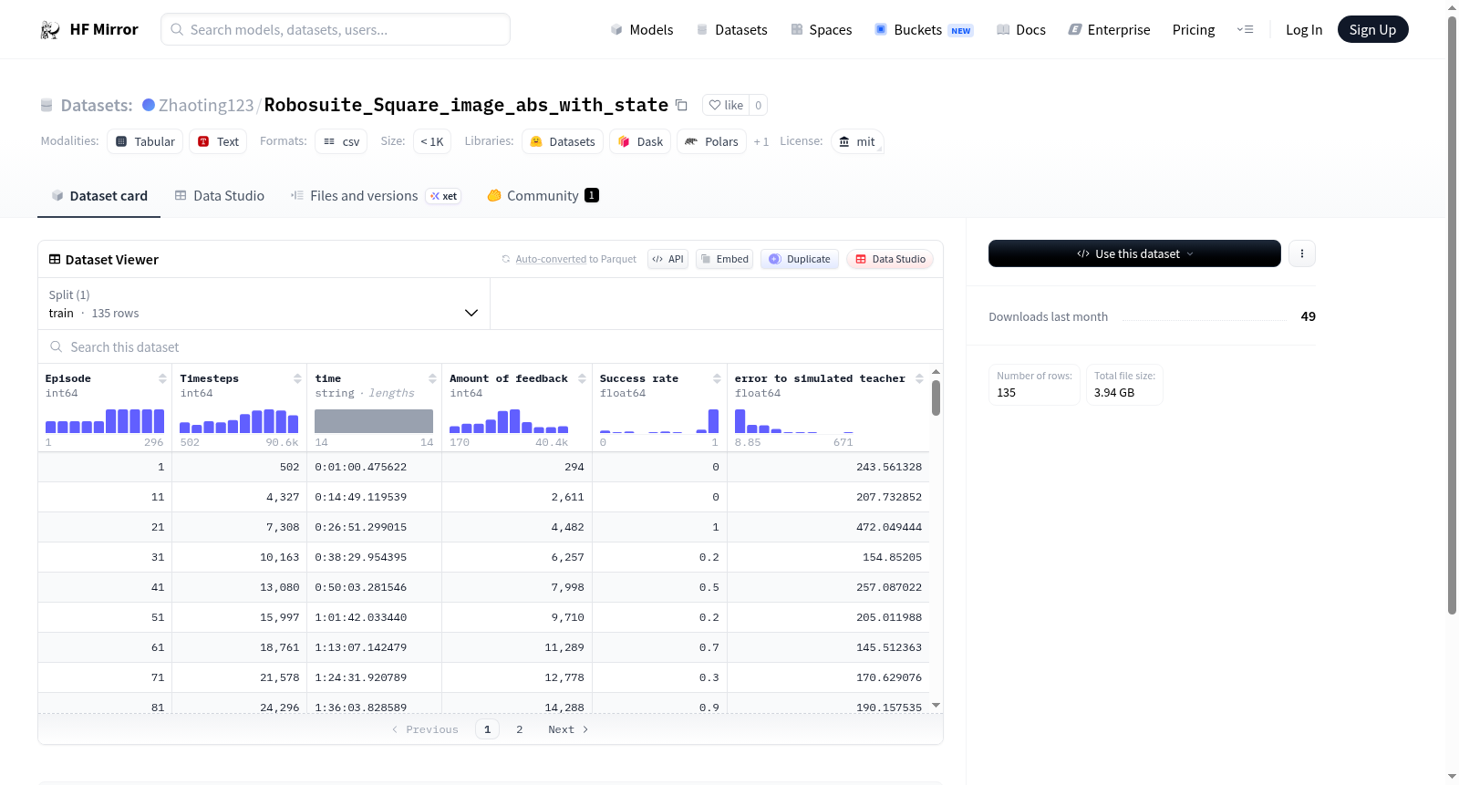The width and height of the screenshot is (1459, 785).
Task: Sort the Amount of feedback column
Action: click(x=582, y=378)
